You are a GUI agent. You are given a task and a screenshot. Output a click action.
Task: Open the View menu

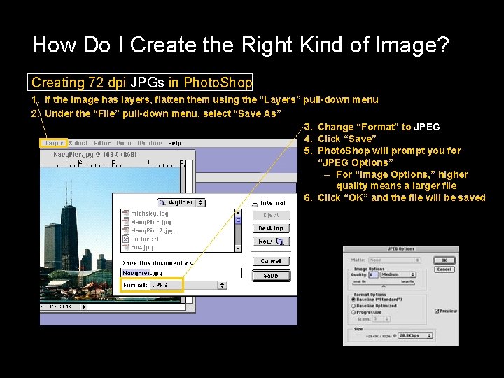[124, 143]
